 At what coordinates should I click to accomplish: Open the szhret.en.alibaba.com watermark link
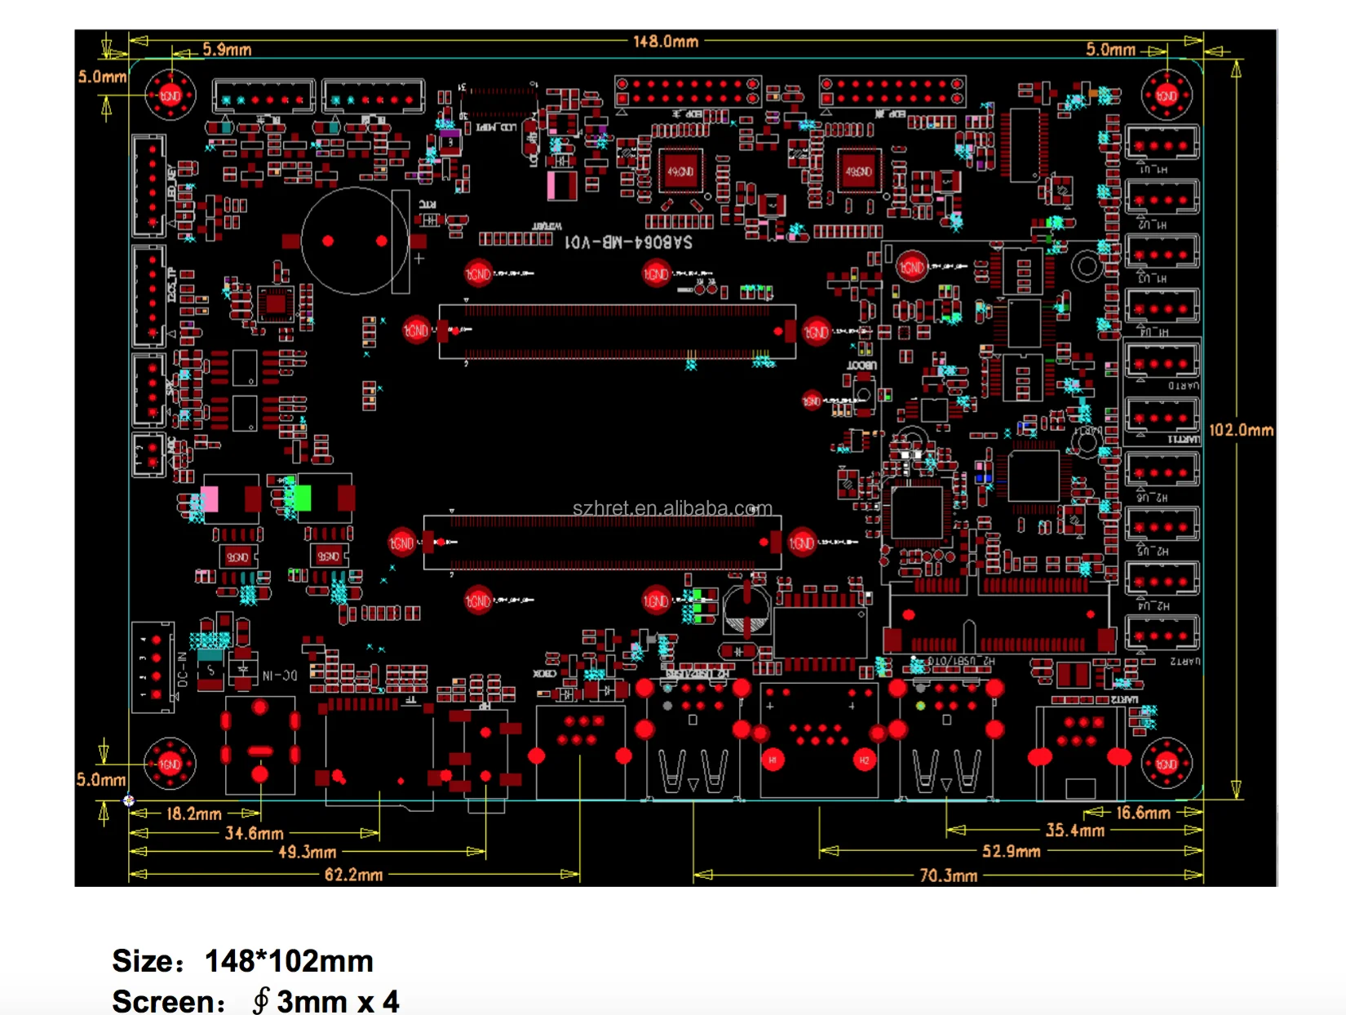[671, 508]
